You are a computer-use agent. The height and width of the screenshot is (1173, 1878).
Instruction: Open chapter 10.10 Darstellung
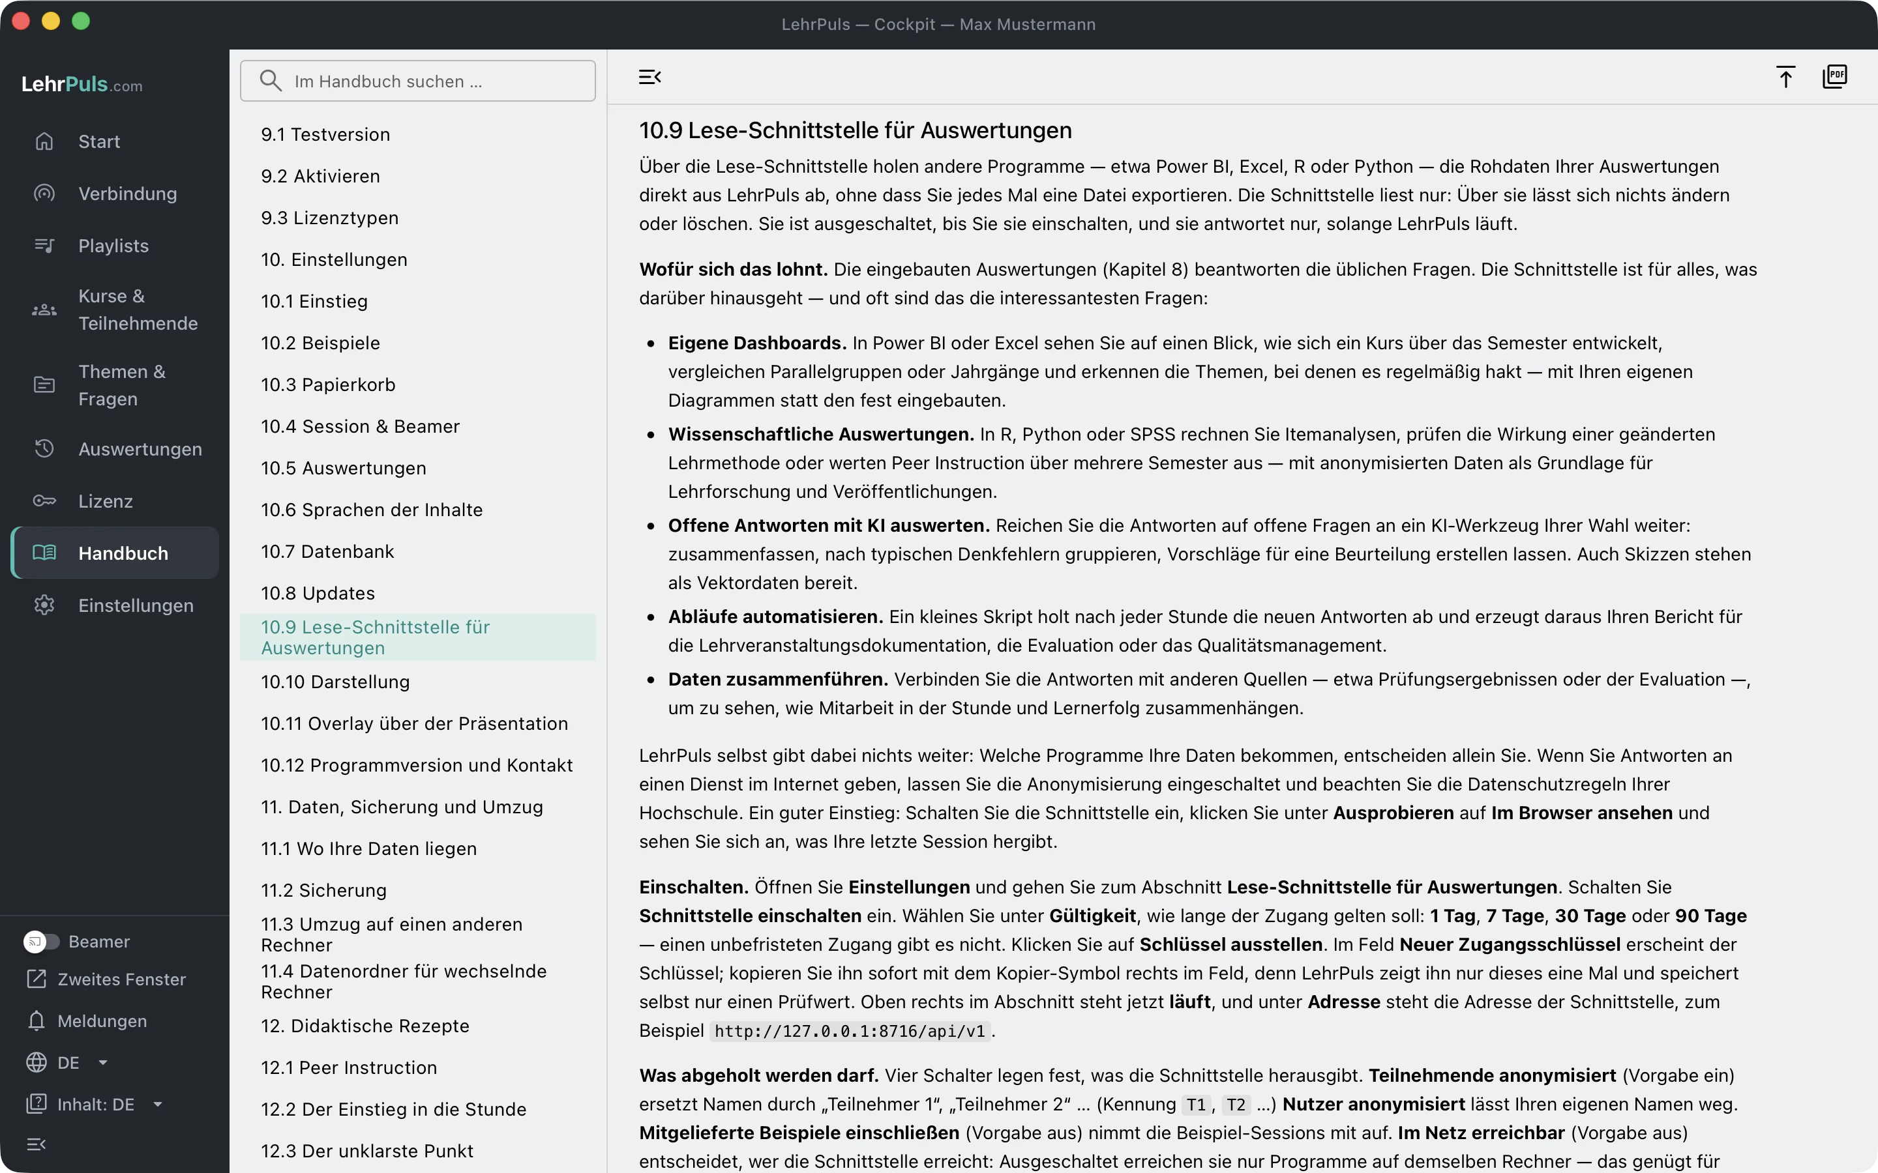click(417, 682)
